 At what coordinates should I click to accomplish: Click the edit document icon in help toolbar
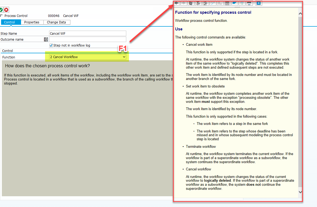(206, 3)
